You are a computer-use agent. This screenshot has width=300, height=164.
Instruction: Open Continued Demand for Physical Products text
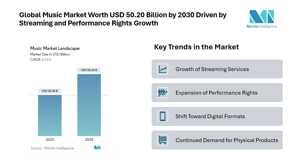[227, 140]
